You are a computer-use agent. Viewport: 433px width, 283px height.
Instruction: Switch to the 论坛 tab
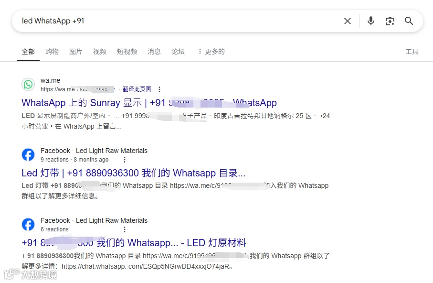(178, 52)
